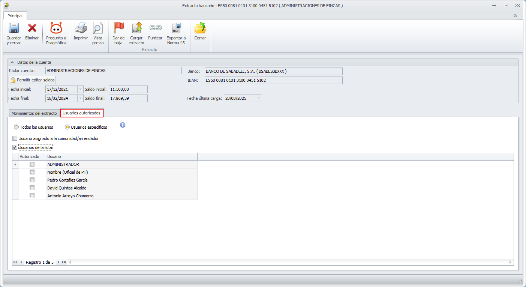The width and height of the screenshot is (526, 287).
Task: Click the Permitir editar saldos button
Action: (32, 80)
